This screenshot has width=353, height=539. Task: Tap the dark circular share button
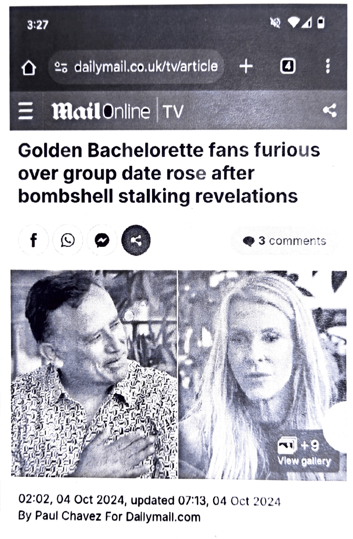point(136,240)
